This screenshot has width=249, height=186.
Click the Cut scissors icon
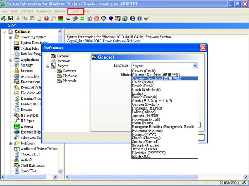(x=18, y=18)
